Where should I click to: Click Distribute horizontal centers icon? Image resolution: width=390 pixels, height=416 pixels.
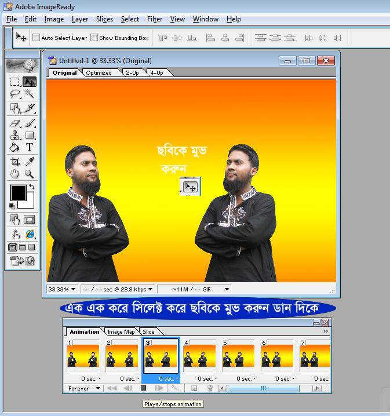tap(323, 38)
